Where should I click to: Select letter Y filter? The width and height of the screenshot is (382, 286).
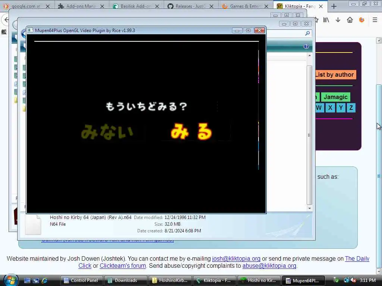[x=341, y=108]
